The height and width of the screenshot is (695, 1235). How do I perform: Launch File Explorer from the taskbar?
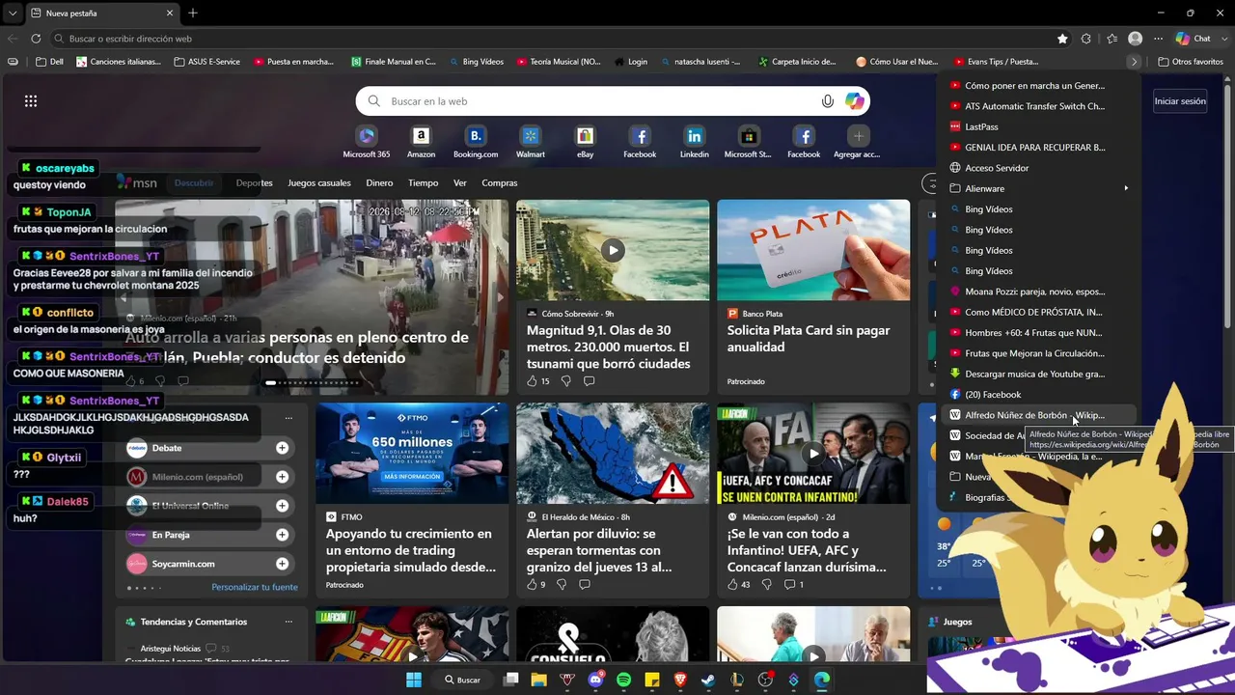coord(538,680)
